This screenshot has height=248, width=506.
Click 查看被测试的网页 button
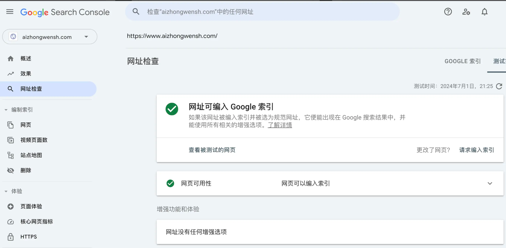click(212, 150)
